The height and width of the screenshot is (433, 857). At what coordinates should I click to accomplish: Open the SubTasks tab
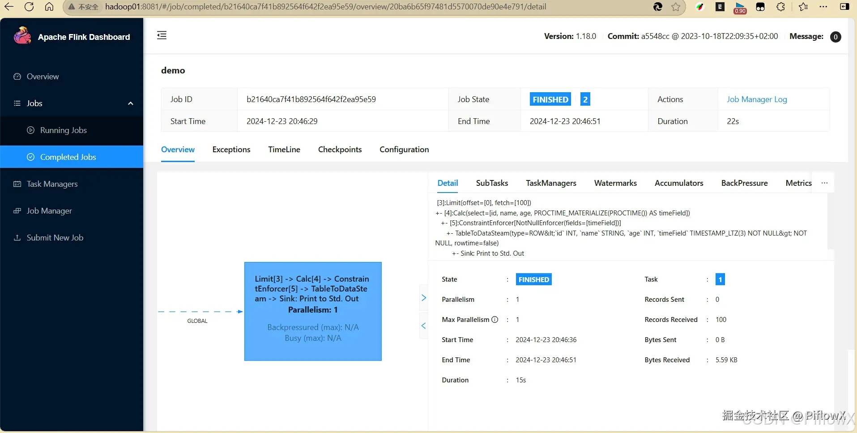coord(492,183)
